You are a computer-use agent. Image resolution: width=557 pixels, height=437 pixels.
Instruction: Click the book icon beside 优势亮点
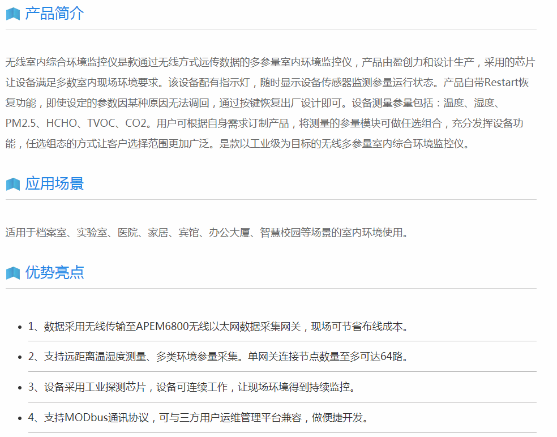[13, 273]
